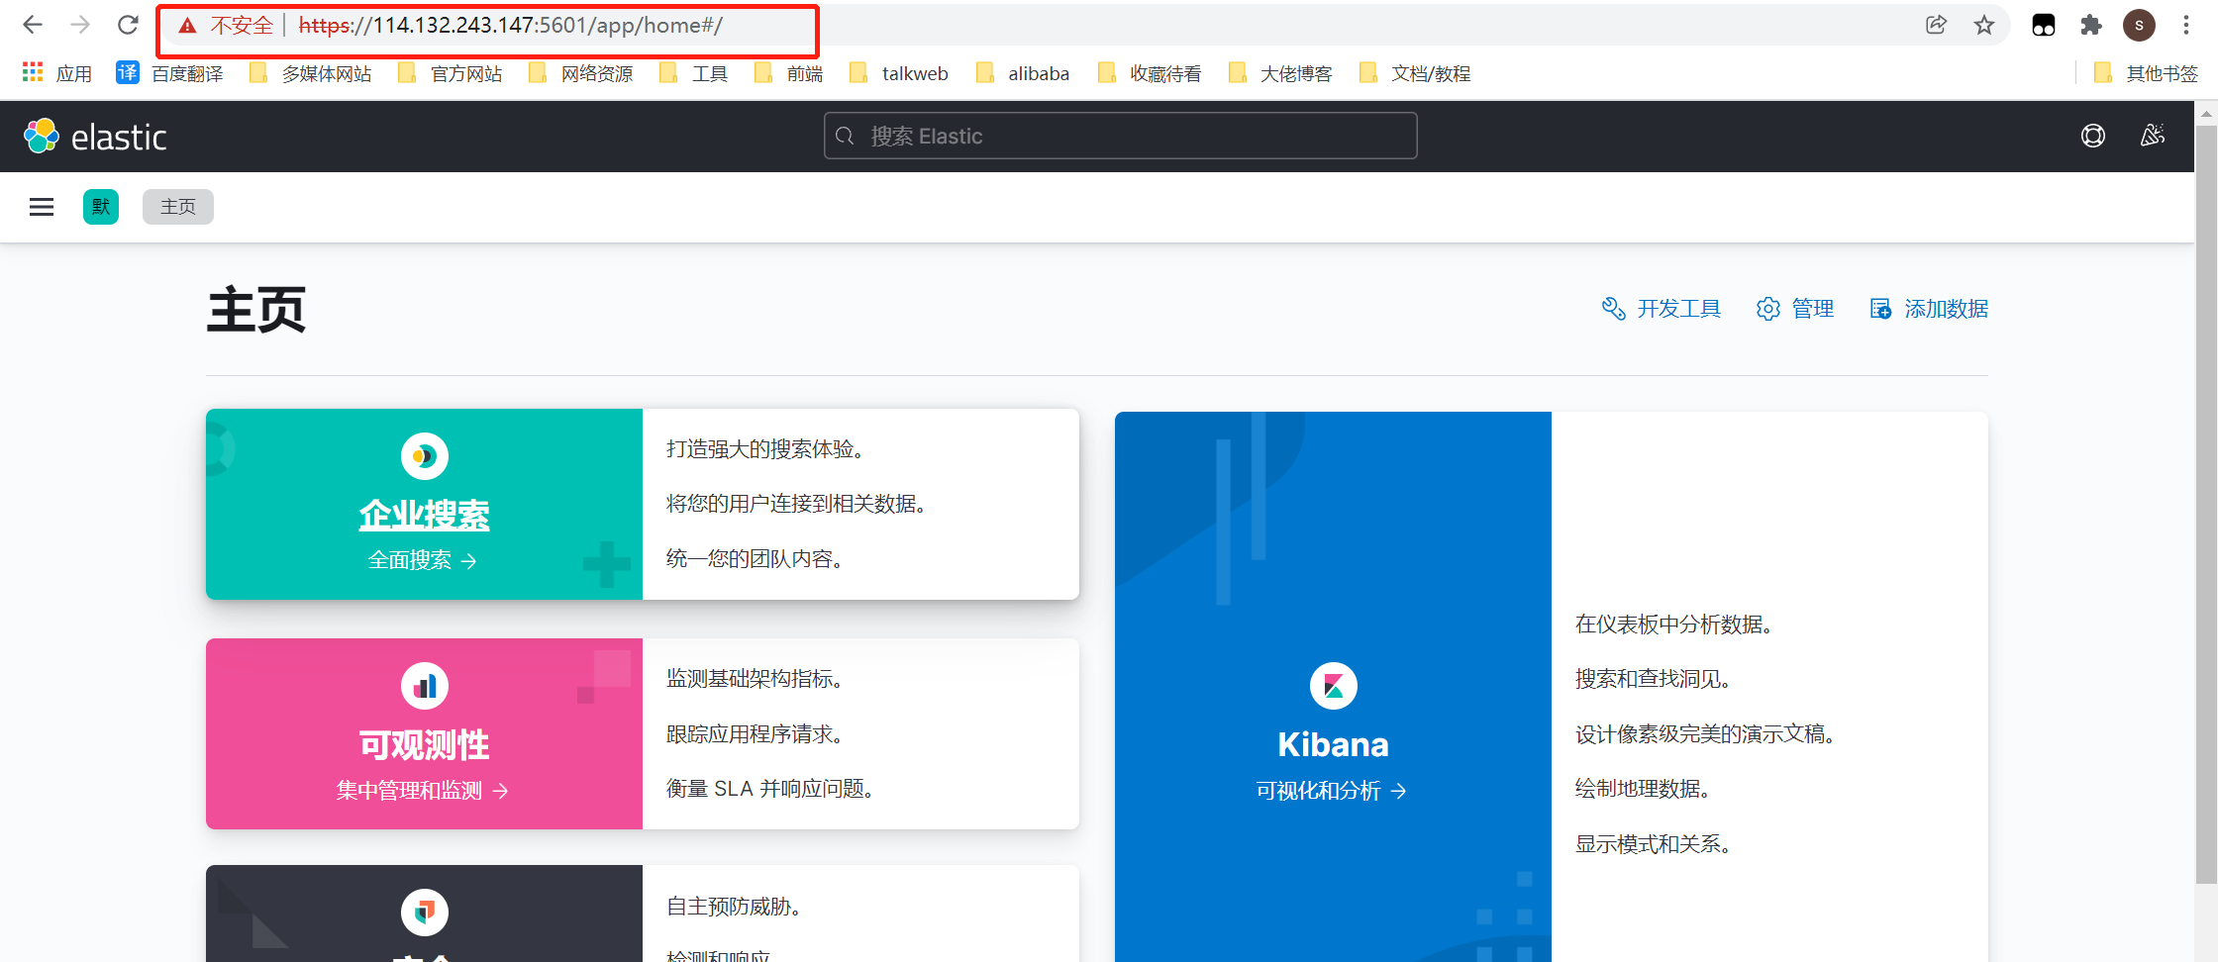The height and width of the screenshot is (962, 2218).
Task: Click the Elastic logo
Action: click(95, 137)
